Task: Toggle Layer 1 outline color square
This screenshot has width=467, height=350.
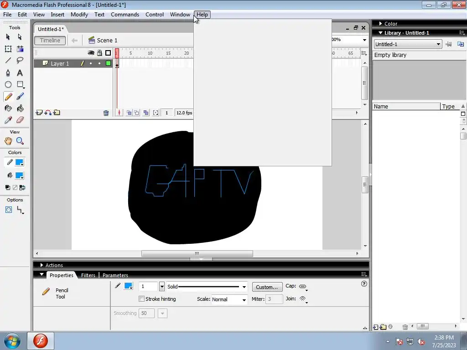Action: pyautogui.click(x=109, y=63)
